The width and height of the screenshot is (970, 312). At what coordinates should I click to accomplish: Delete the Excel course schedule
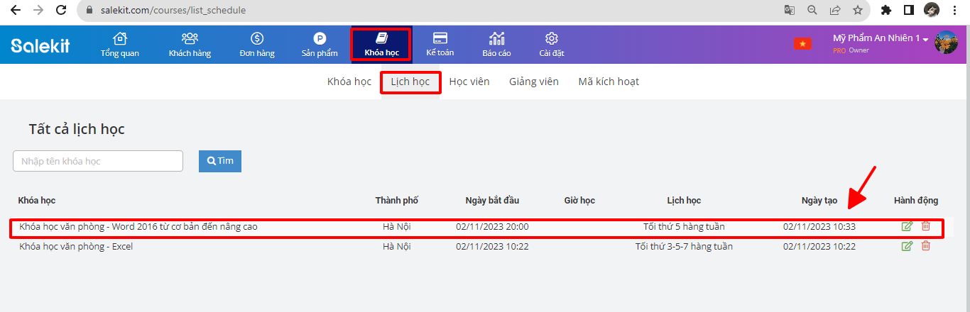click(925, 246)
